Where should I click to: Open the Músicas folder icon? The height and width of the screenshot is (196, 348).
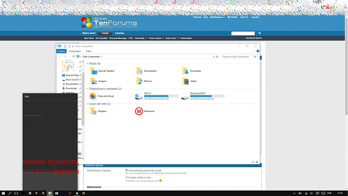coord(139,81)
